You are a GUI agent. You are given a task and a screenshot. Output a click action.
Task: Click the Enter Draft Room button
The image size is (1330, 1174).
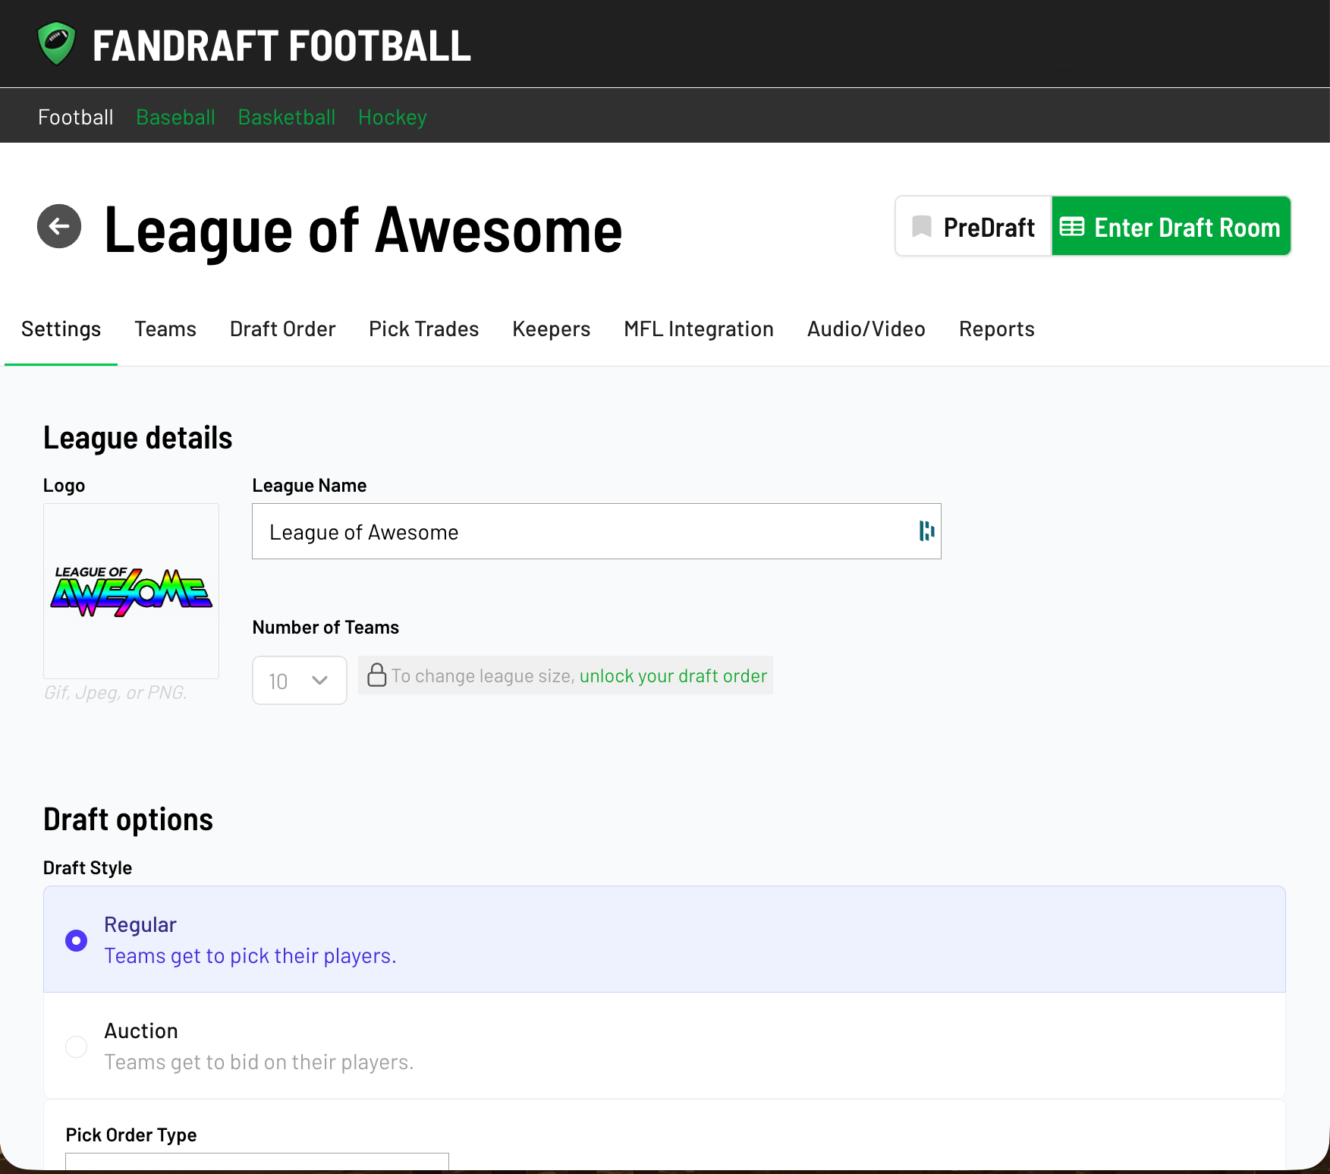1171,226
